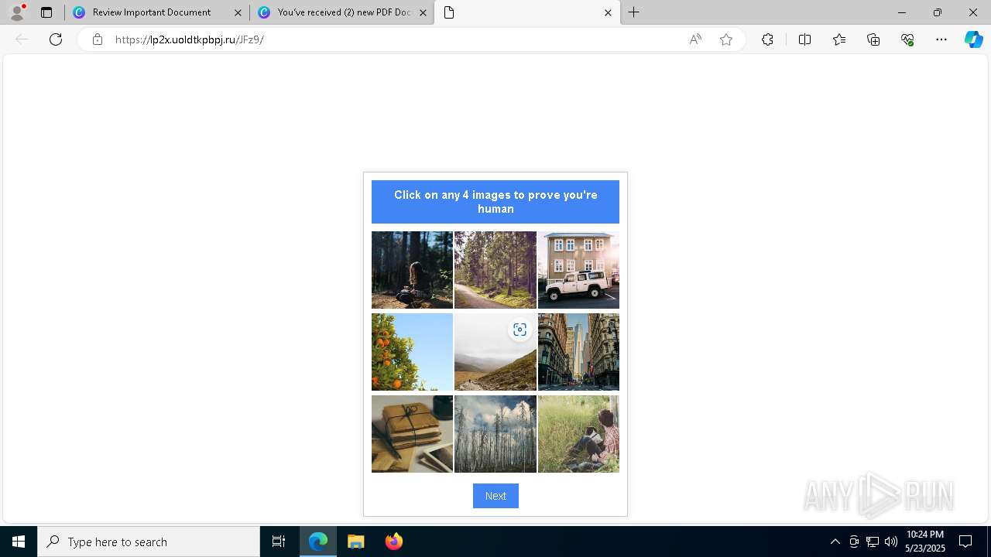Open the tab actions menu icon
The width and height of the screenshot is (991, 557).
click(46, 12)
